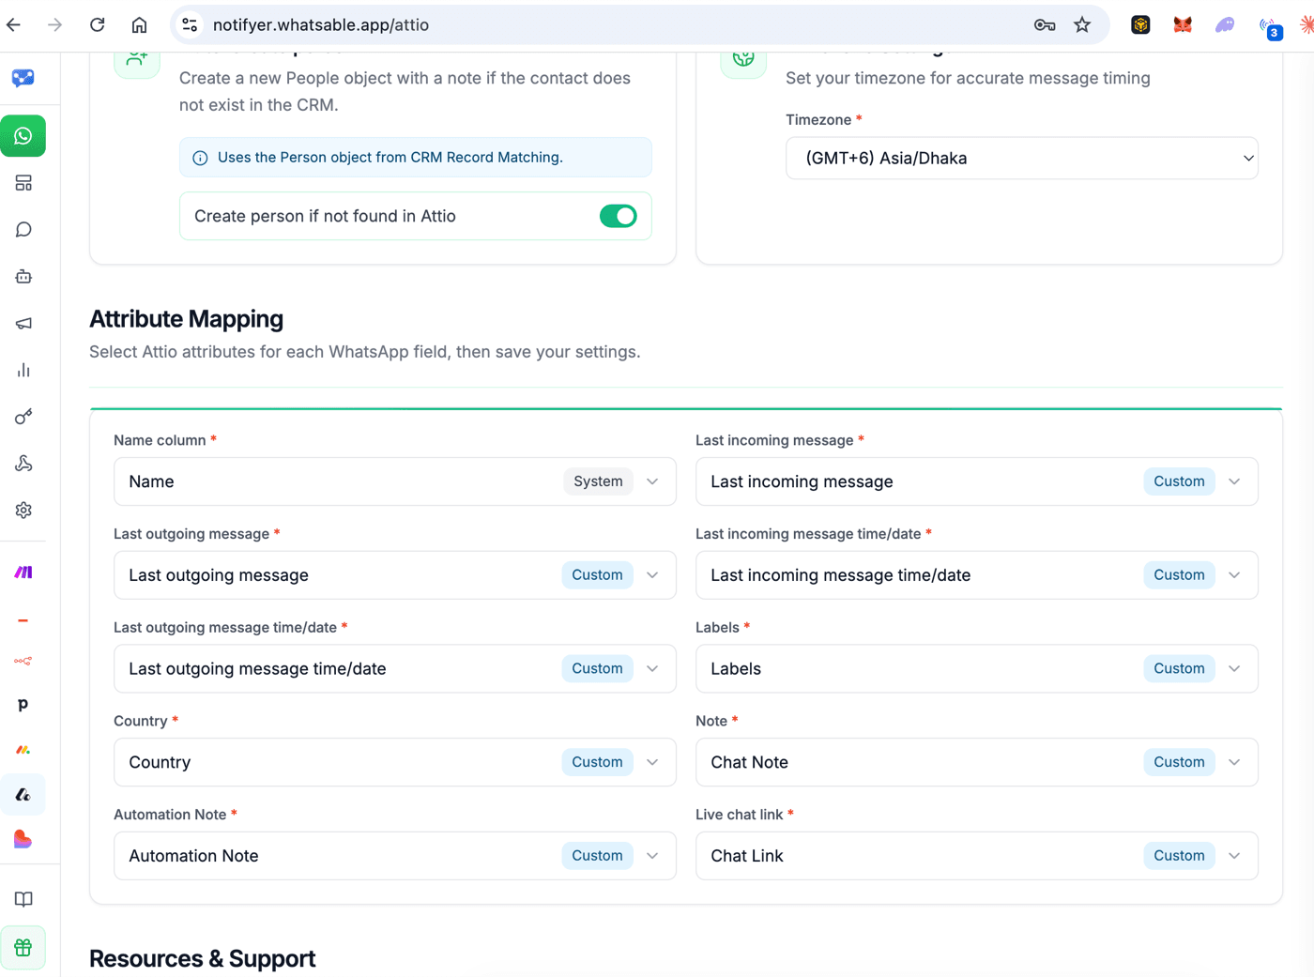Open the documentation book icon in sidebar
Screen dimensions: 1314x977
point(23,899)
